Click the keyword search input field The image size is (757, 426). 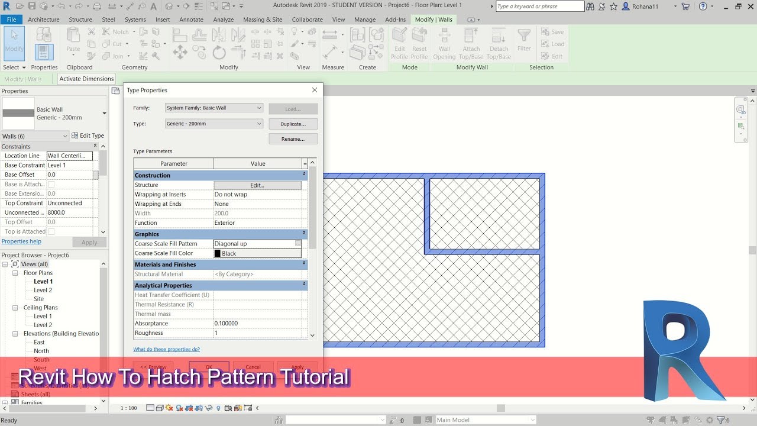539,7
